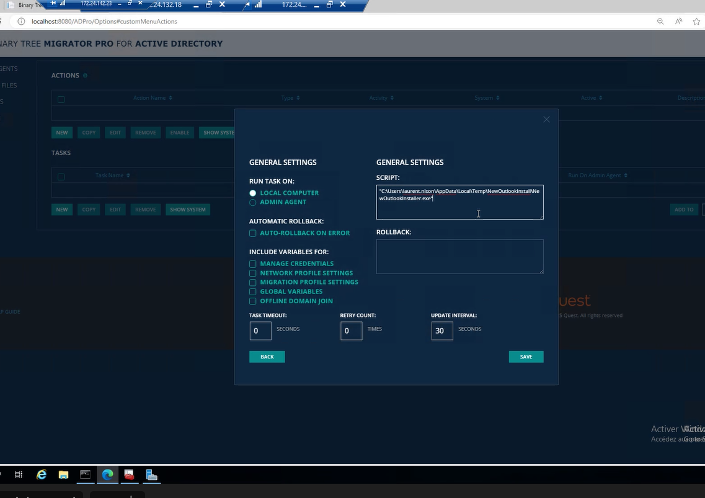The image size is (705, 498).
Task: Save the task settings
Action: (x=526, y=357)
